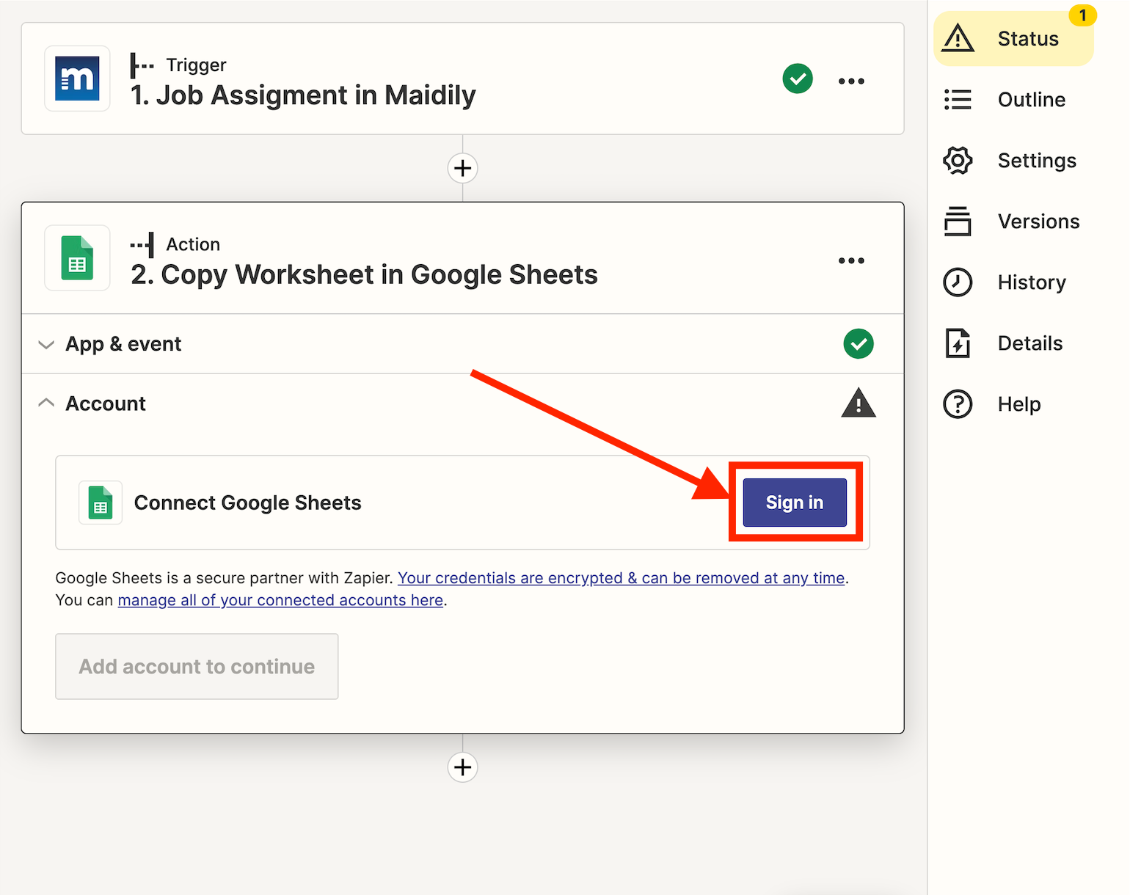Image resolution: width=1130 pixels, height=895 pixels.
Task: Open the Settings panel label
Action: point(1037,161)
